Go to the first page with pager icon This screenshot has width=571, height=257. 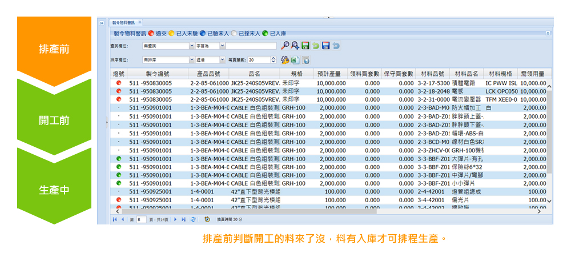(x=114, y=219)
